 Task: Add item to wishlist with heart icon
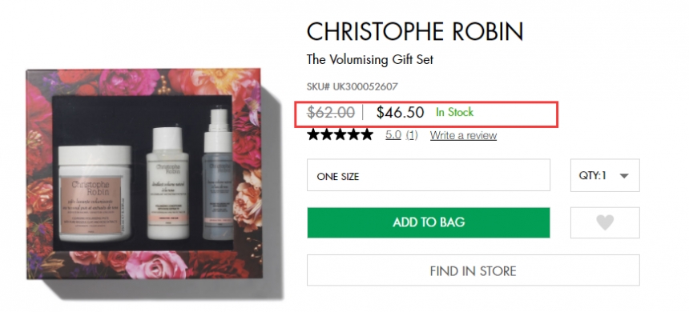(605, 222)
